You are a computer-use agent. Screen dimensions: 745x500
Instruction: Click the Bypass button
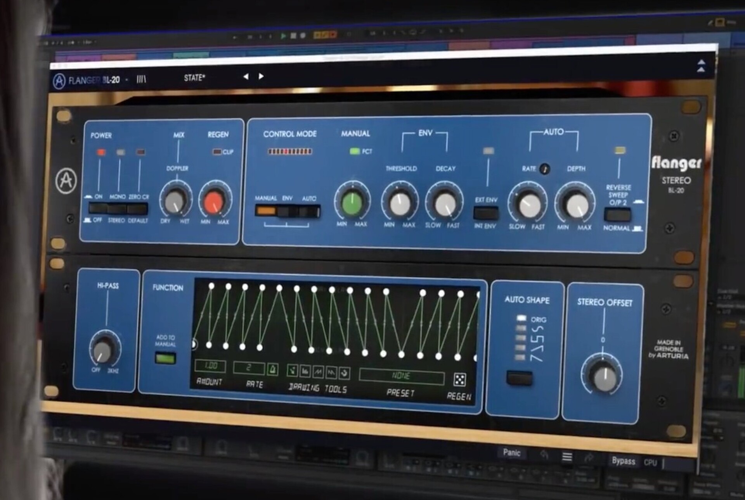pos(623,461)
